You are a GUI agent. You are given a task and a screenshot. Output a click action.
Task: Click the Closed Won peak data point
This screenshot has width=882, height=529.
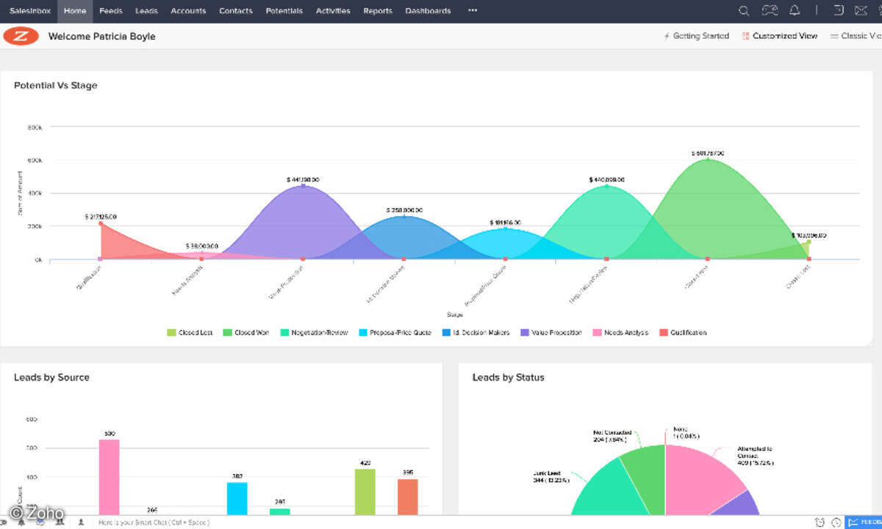tap(708, 159)
